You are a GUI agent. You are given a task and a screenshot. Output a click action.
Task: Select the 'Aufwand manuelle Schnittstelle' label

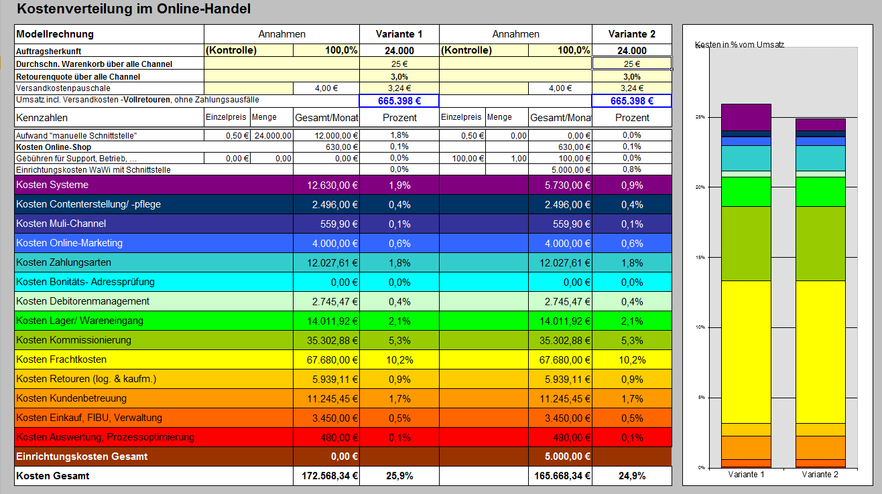76,135
